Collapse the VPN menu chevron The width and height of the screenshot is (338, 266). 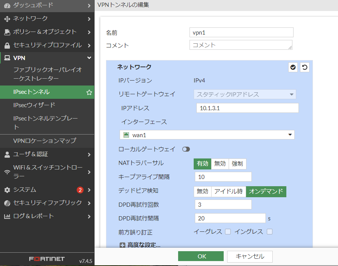coord(89,58)
